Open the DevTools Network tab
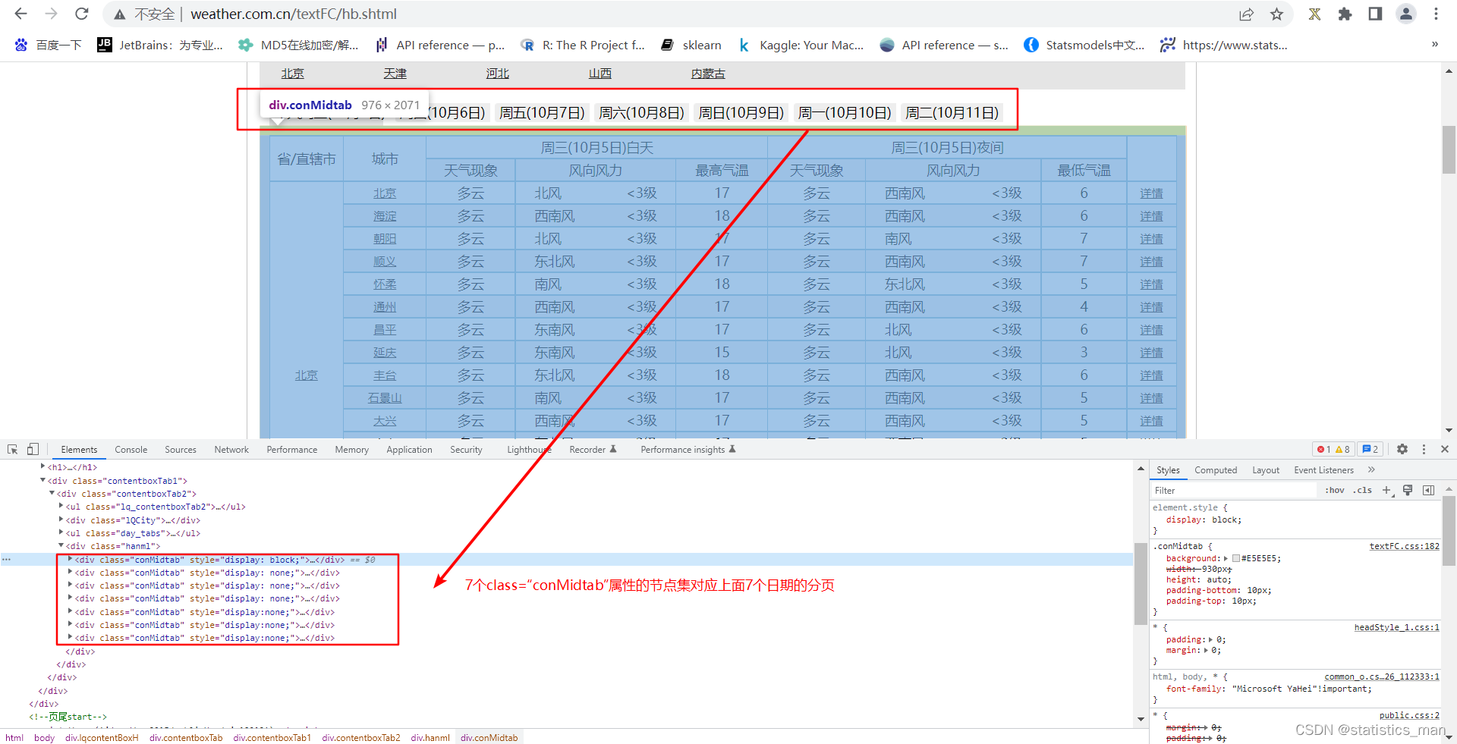This screenshot has height=744, width=1457. [231, 450]
